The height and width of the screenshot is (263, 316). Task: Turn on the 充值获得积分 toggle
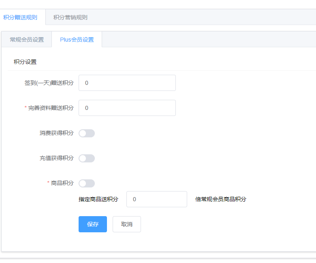(87, 158)
